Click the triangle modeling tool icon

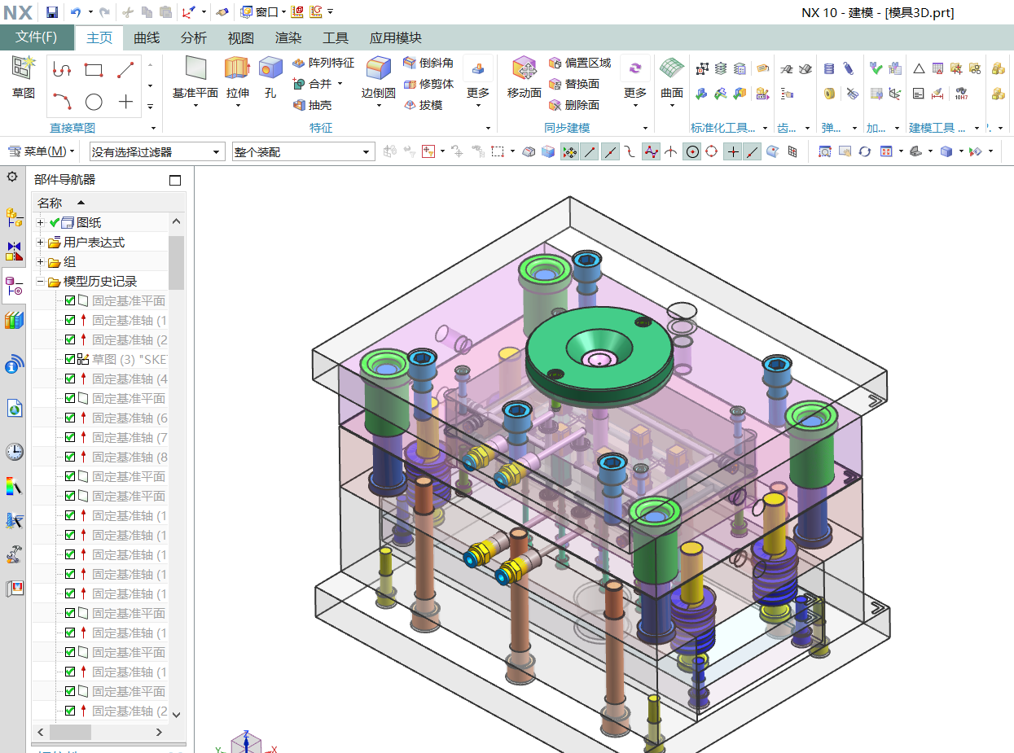[x=919, y=69]
